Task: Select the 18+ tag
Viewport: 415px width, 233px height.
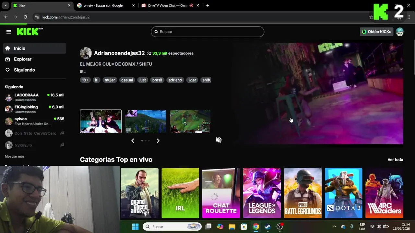Action: 85,80
